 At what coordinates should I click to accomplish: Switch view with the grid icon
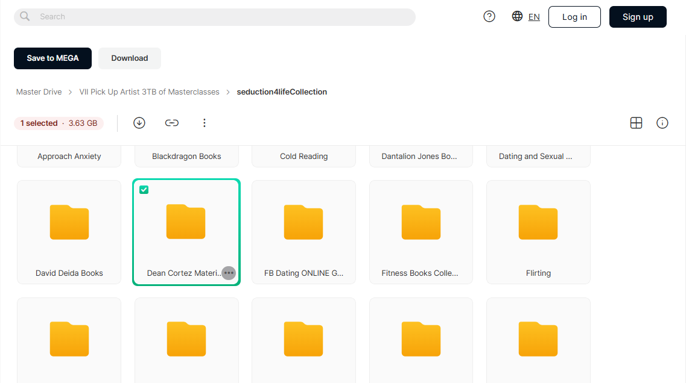[x=636, y=123]
